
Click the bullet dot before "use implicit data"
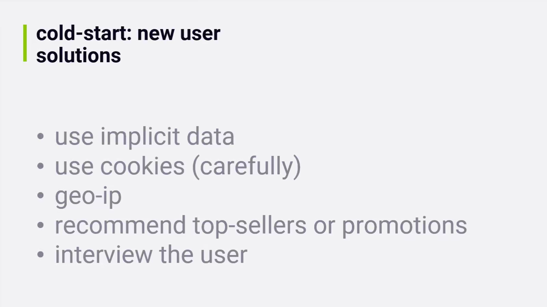tap(41, 136)
